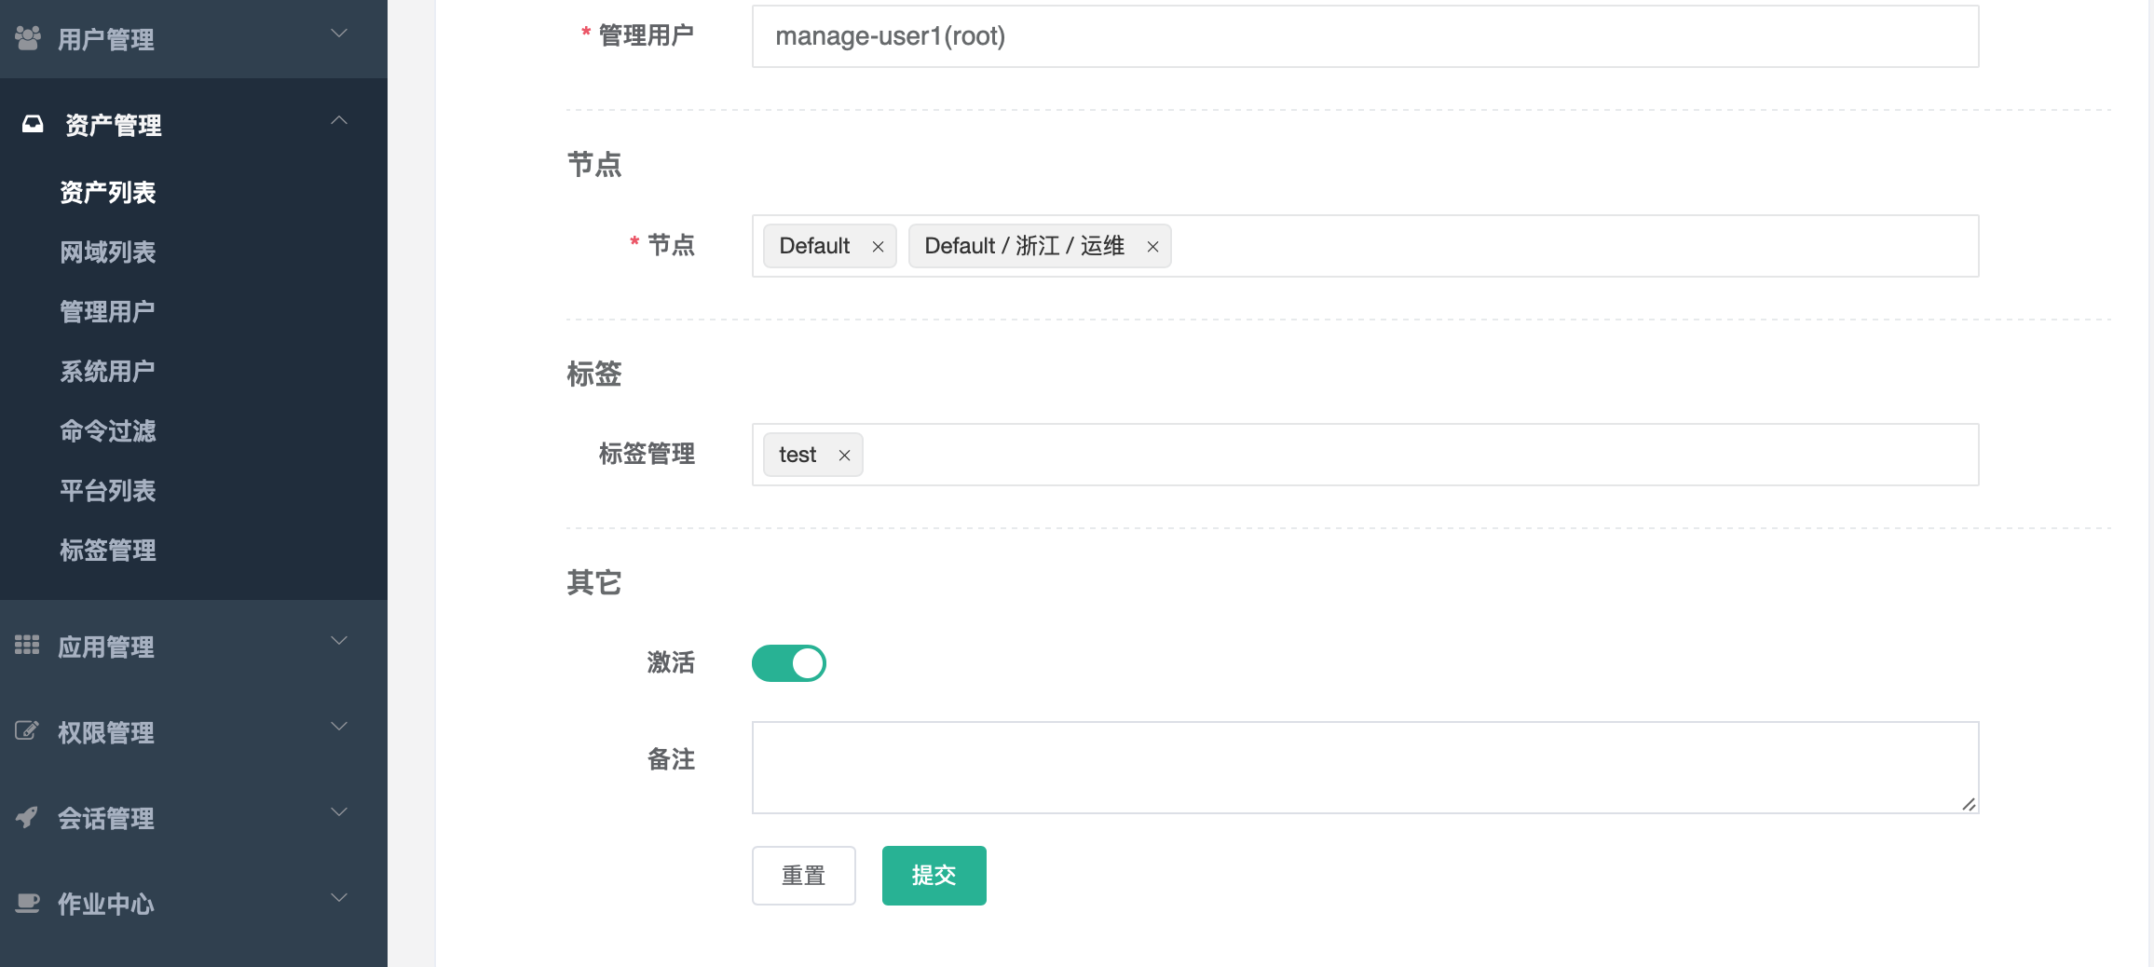Select 命令过滤 in the sidebar
Image resolution: width=2154 pixels, height=967 pixels.
(108, 431)
